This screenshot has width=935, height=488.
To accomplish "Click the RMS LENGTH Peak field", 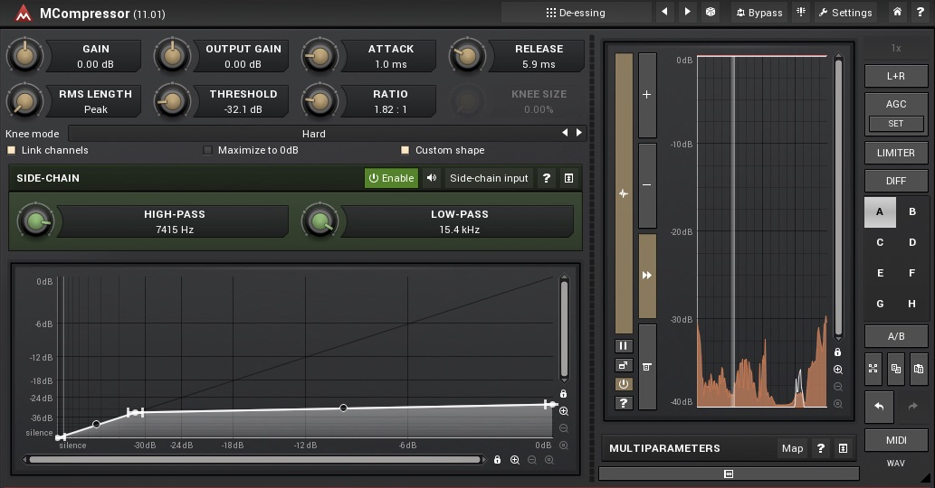I will pos(95,109).
